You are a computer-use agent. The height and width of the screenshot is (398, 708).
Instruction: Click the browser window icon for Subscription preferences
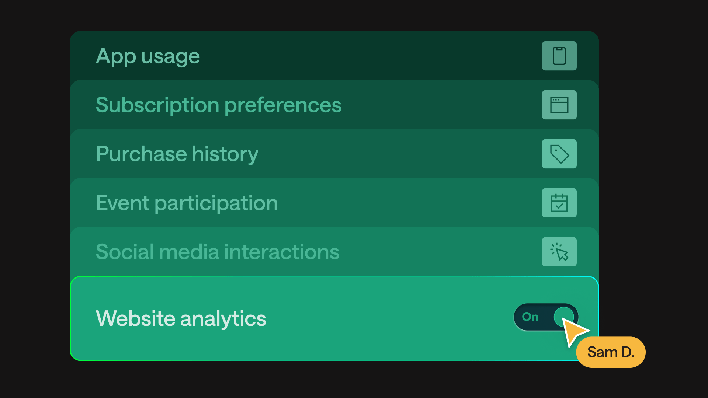(559, 105)
